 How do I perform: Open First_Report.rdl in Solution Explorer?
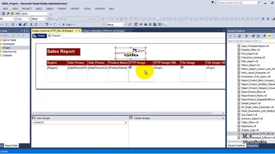(249, 53)
